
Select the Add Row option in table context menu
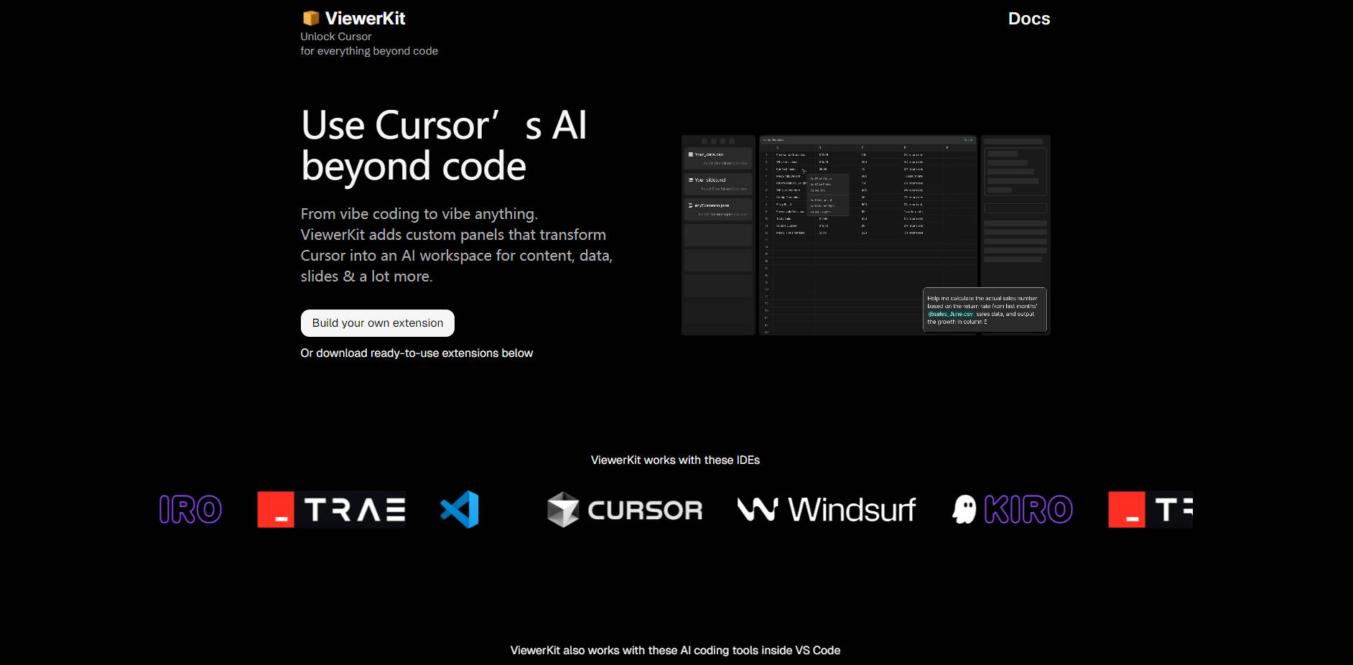[820, 178]
